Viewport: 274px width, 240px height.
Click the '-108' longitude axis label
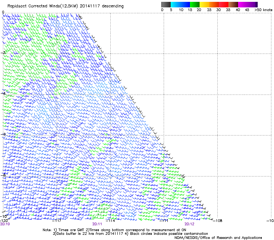pyautogui.click(x=218, y=221)
